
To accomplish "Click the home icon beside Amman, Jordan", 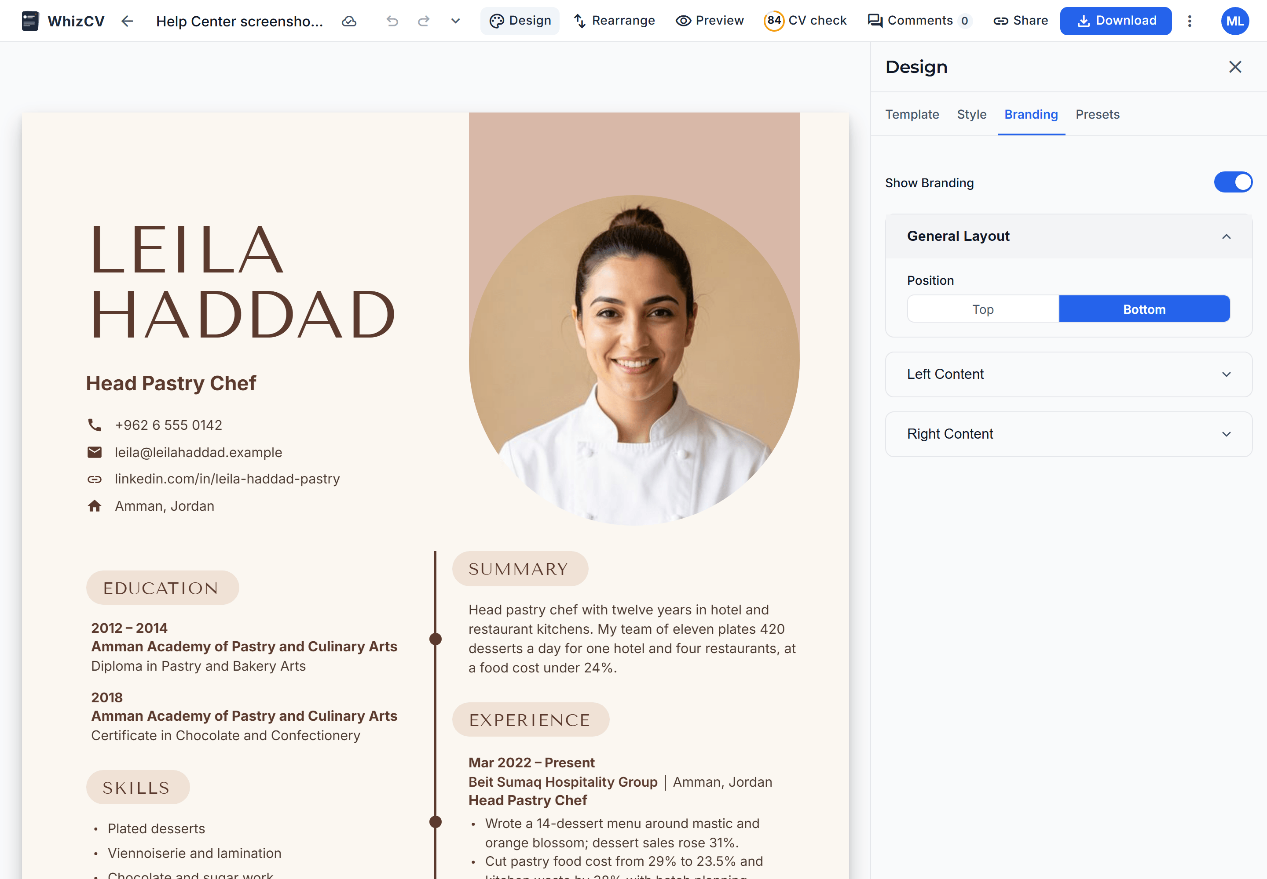I will tap(95, 506).
